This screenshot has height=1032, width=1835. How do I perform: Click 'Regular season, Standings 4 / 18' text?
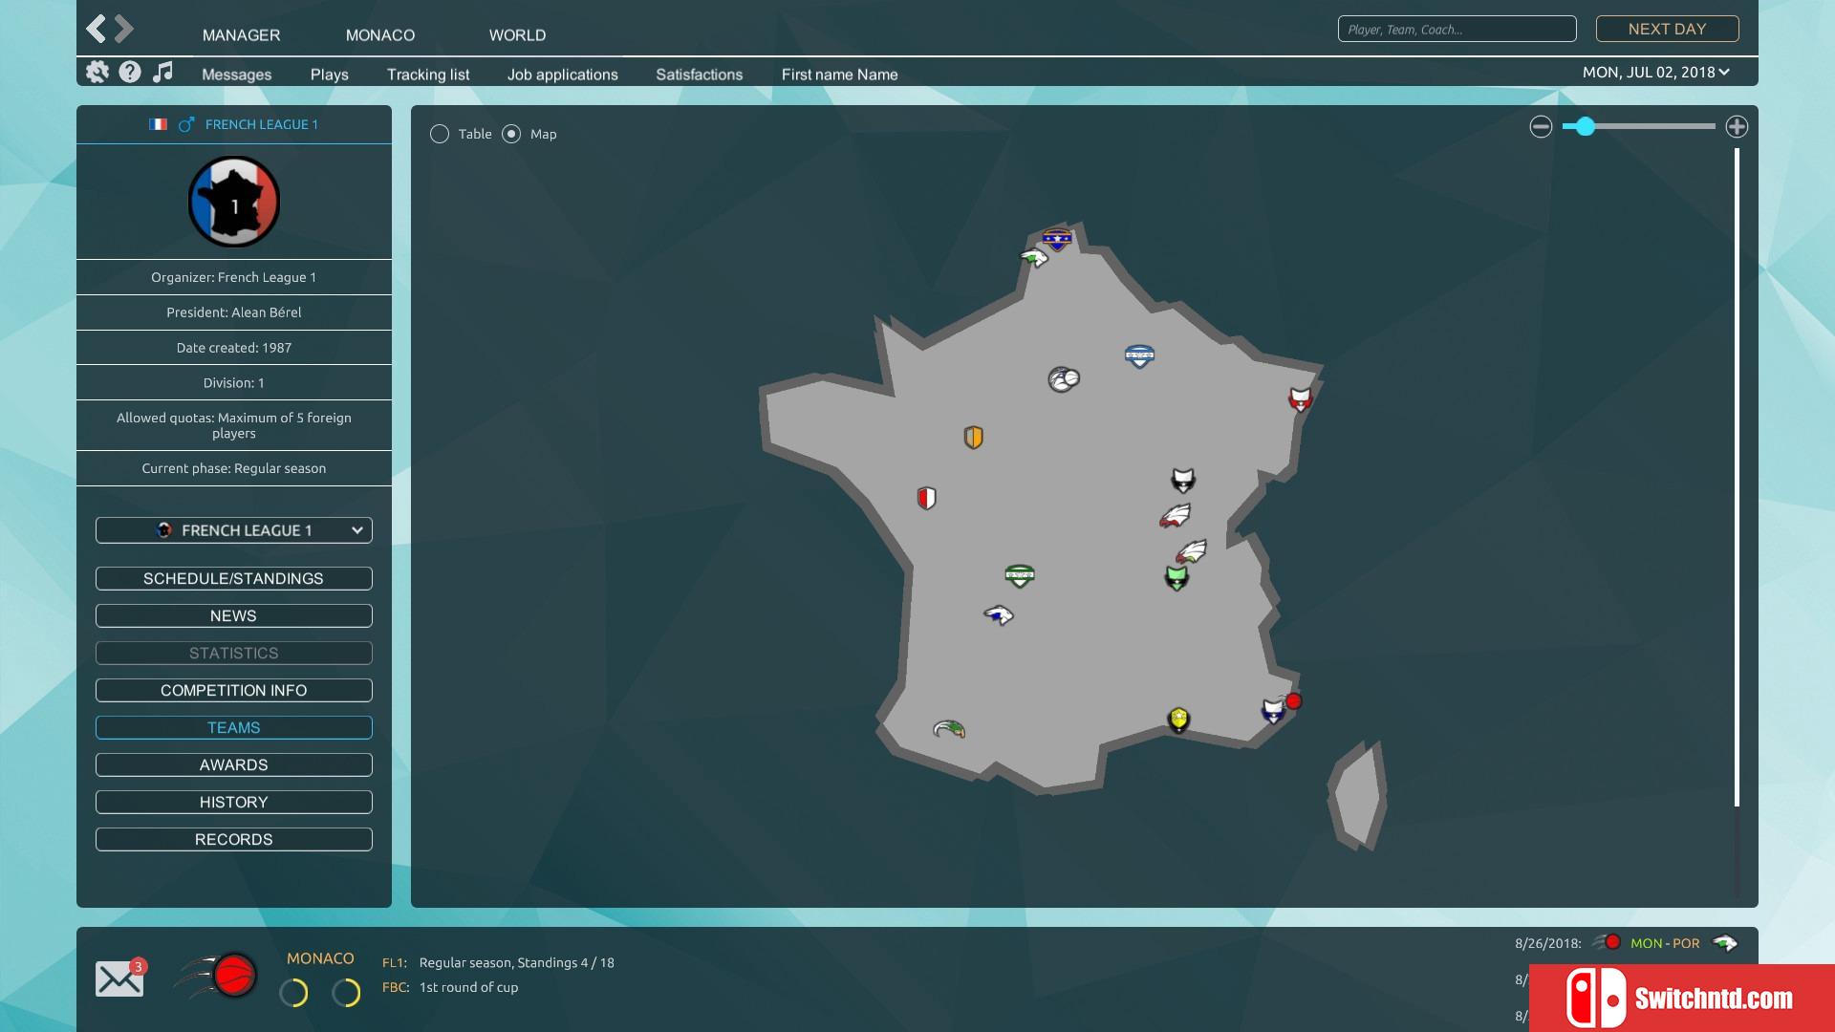(x=516, y=962)
